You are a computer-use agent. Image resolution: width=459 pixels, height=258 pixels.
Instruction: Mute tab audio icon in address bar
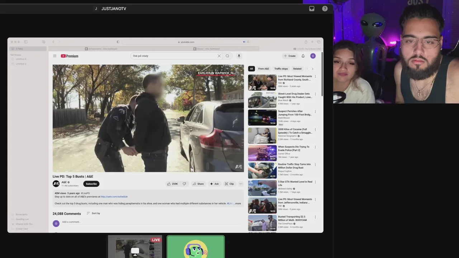[x=244, y=42]
